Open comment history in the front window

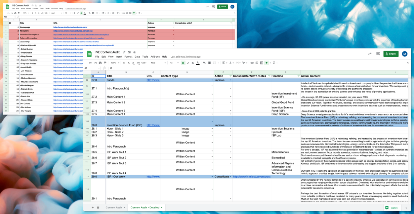click(x=378, y=54)
